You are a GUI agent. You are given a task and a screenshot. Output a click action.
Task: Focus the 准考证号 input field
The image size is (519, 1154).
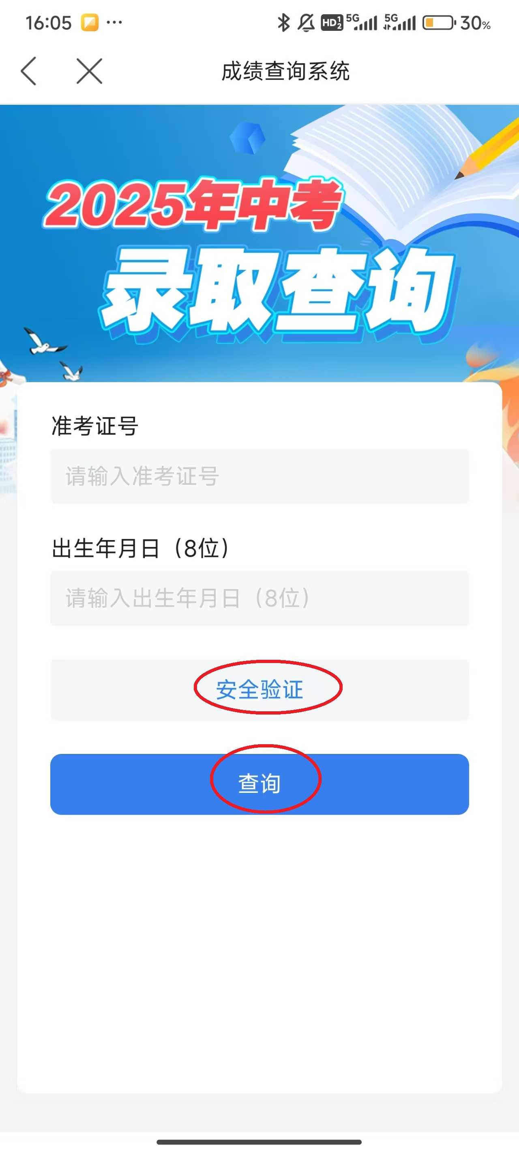point(260,476)
